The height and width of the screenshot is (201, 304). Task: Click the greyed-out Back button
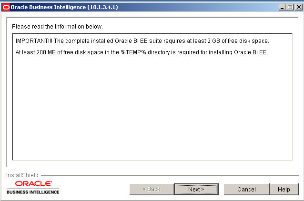pos(152,189)
